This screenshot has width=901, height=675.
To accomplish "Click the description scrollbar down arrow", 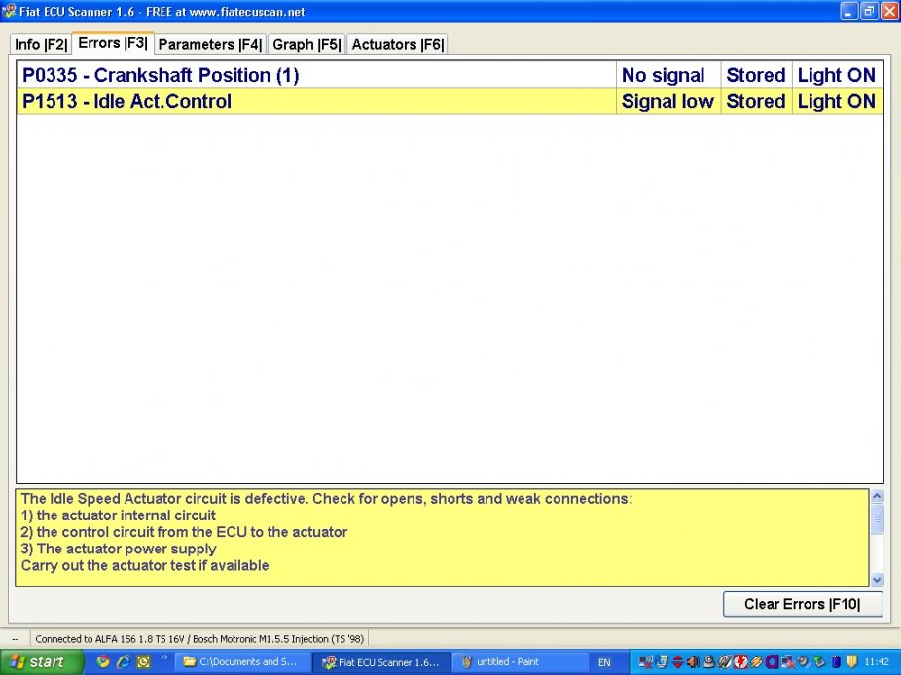I will (x=877, y=579).
